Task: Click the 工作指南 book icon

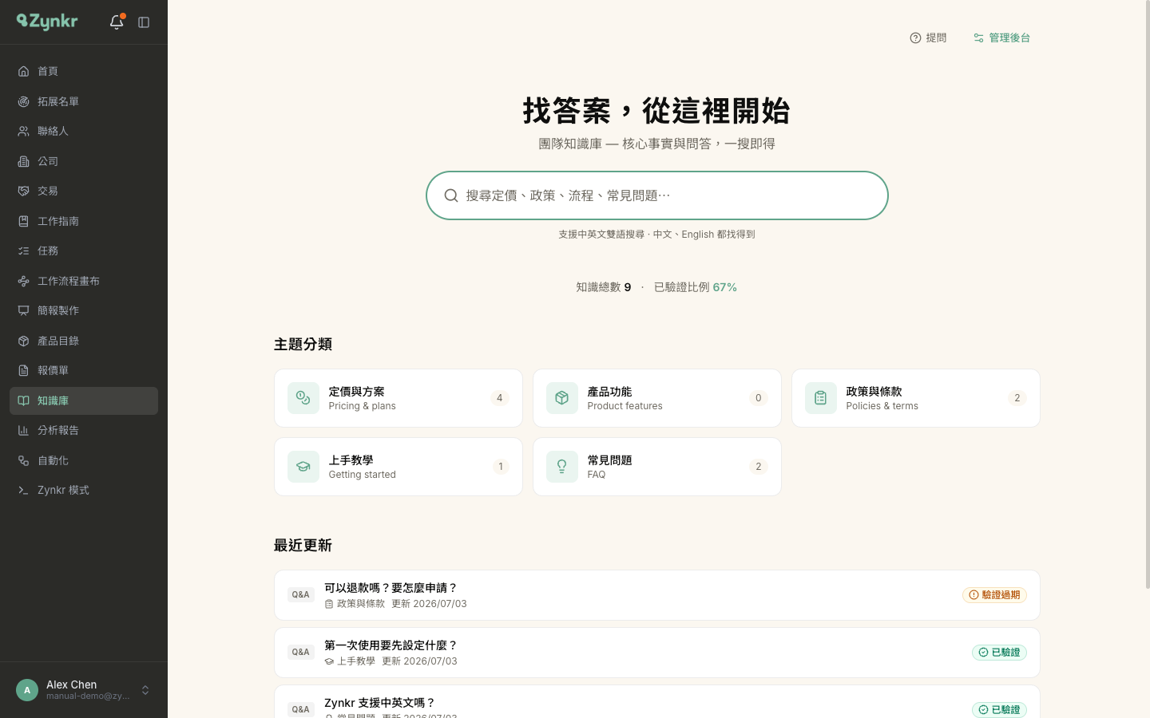Action: click(x=24, y=221)
